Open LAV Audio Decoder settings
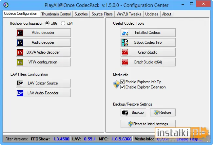This screenshot has width=213, height=145. point(43,93)
